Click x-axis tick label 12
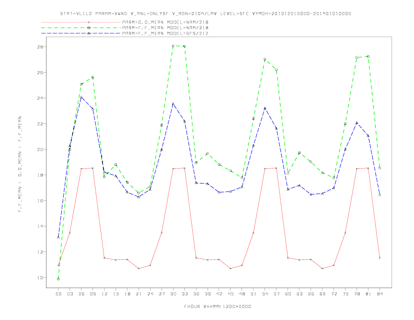Screen dimensions: 414x320 tap(105, 294)
